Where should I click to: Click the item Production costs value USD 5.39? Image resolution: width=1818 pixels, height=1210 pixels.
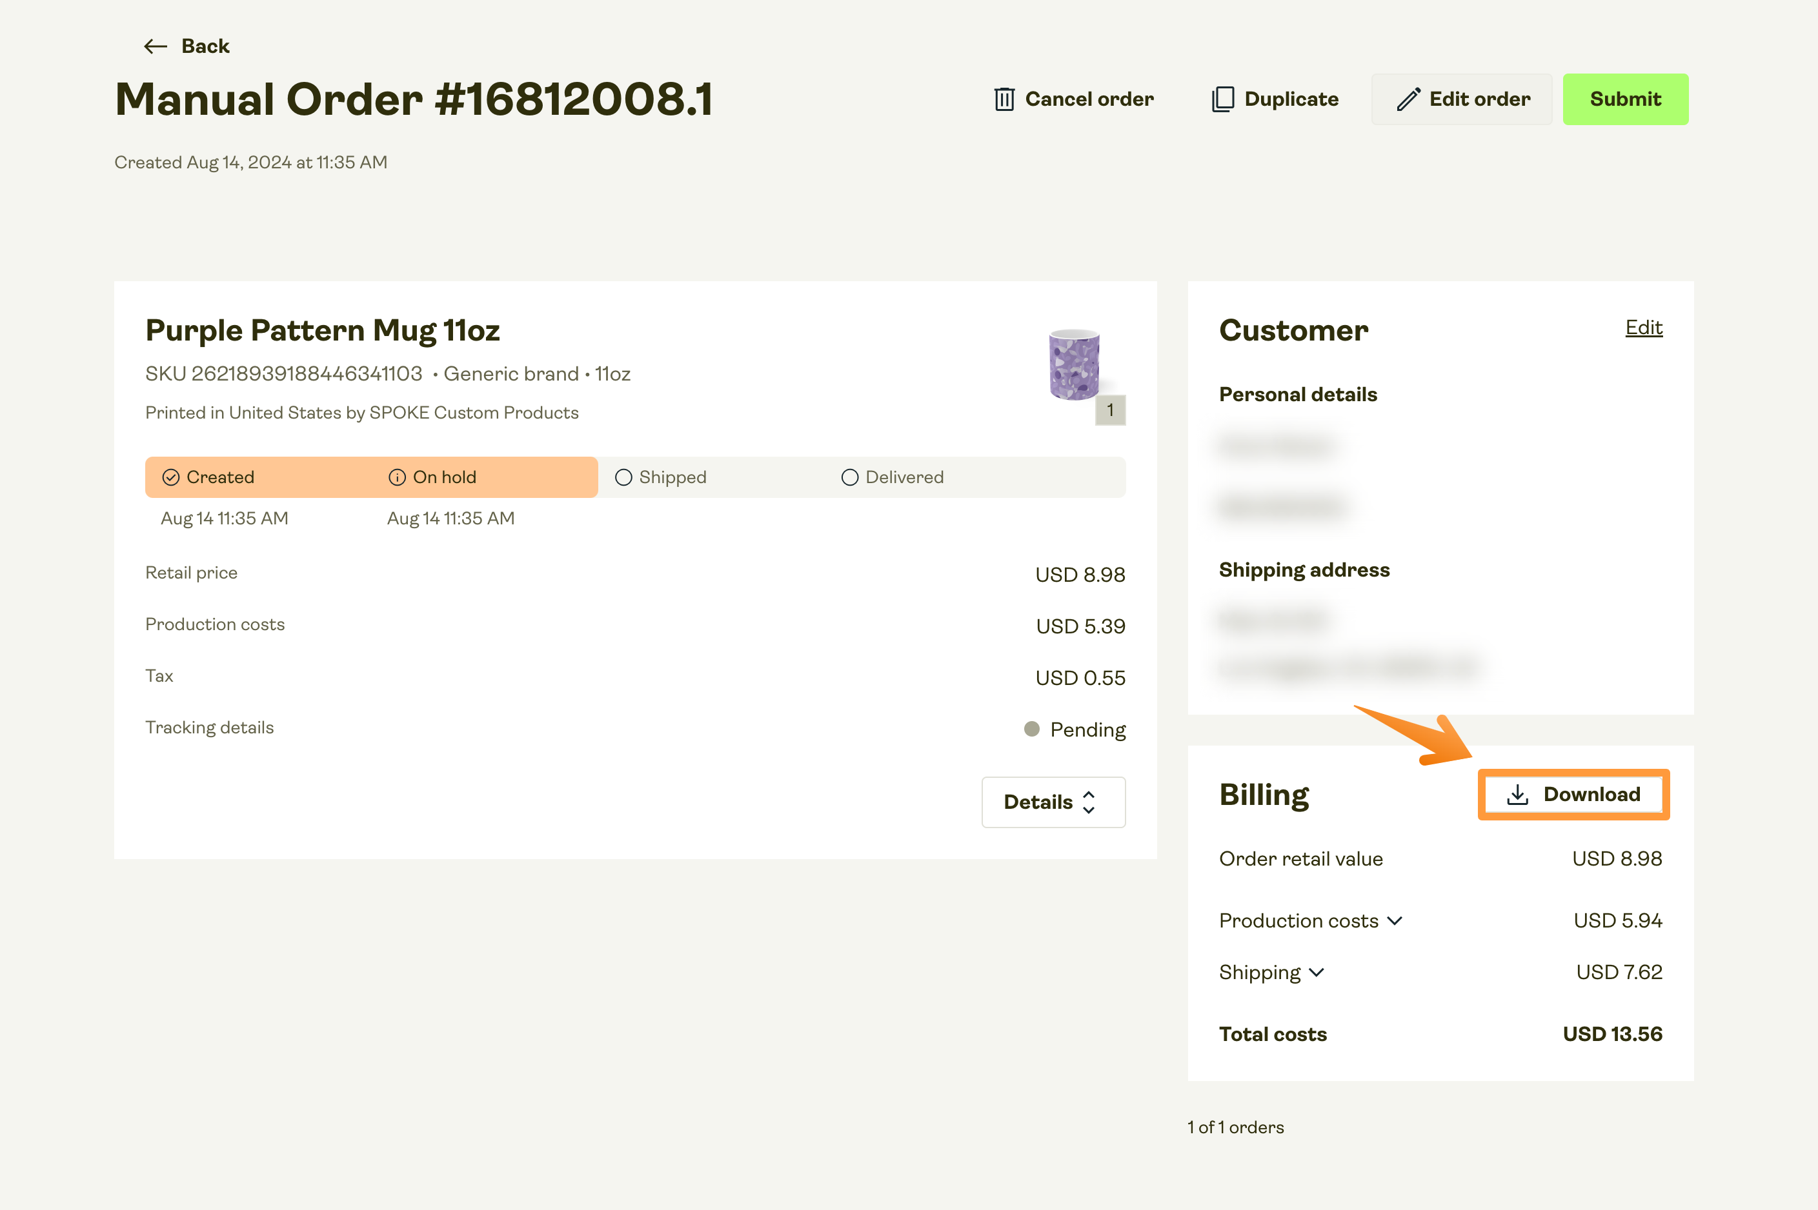(x=1081, y=627)
